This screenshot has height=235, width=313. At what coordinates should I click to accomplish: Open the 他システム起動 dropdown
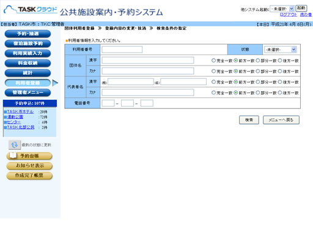coord(282,9)
